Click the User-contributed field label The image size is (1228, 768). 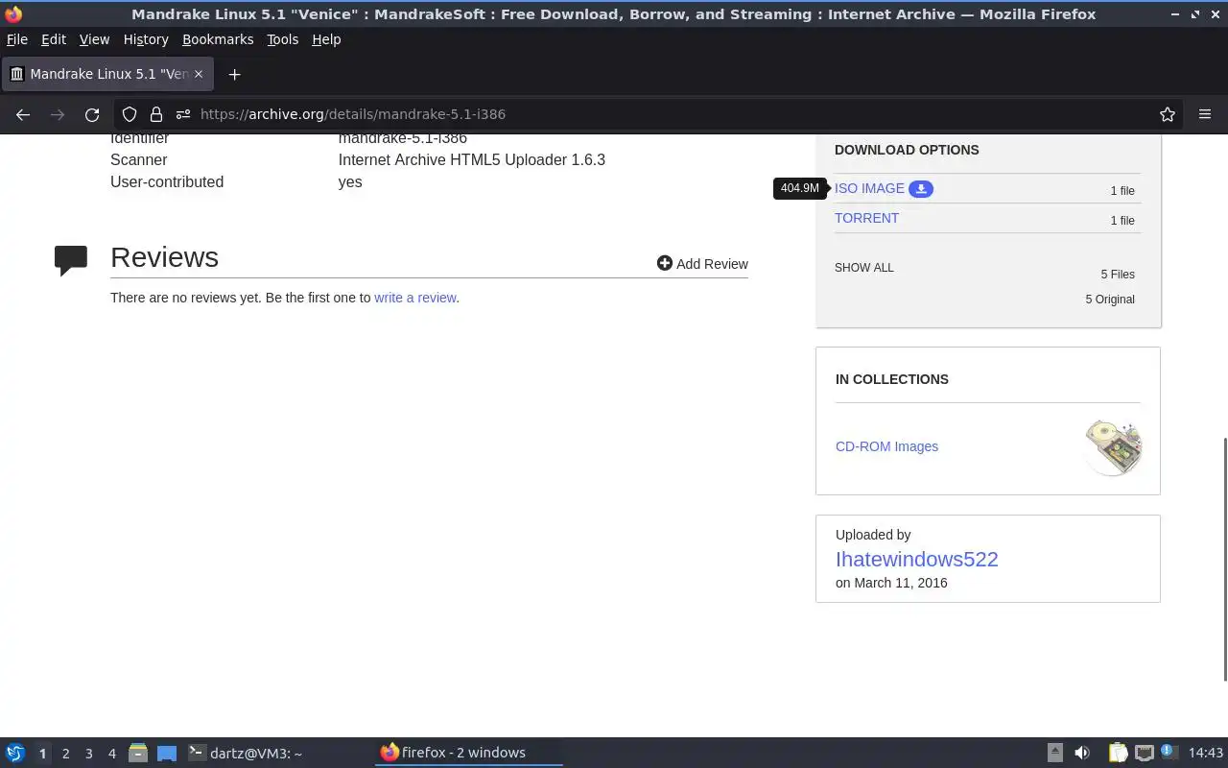click(x=167, y=182)
